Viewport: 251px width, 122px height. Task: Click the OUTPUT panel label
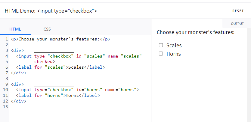(237, 24)
